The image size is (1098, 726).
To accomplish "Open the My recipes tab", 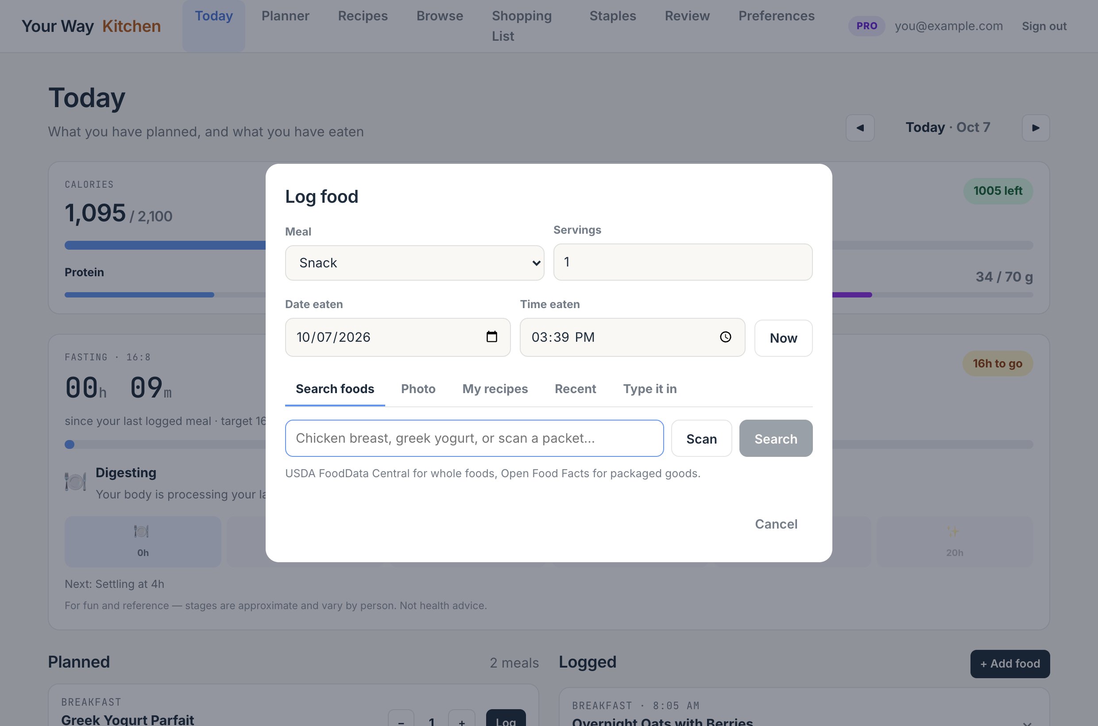I will click(x=495, y=389).
